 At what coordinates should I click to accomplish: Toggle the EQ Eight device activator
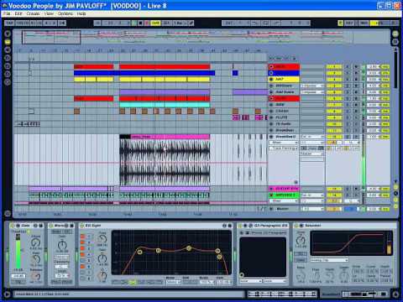[x=82, y=226]
